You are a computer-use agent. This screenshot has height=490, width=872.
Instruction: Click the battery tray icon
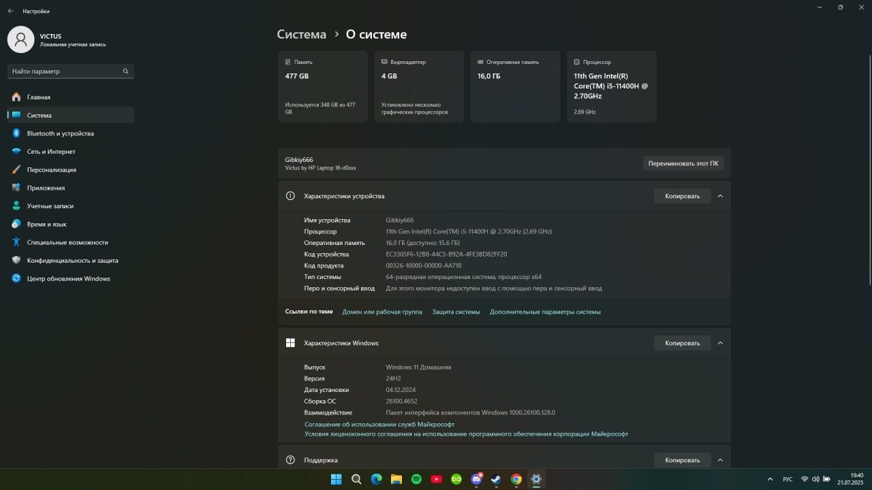click(x=827, y=479)
